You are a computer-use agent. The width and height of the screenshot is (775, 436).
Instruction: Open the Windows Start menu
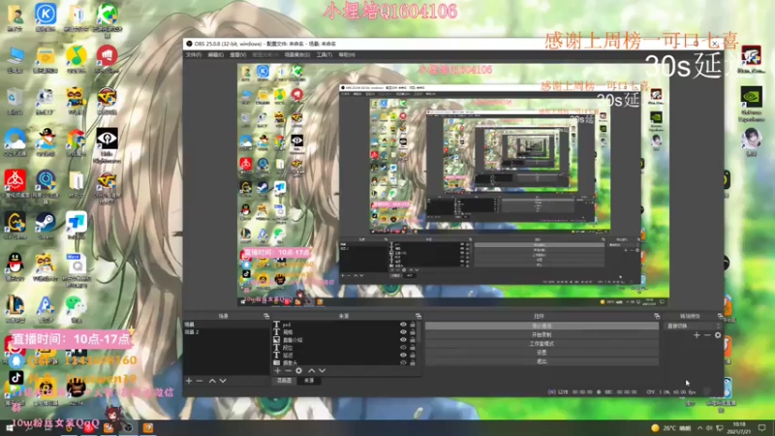[x=9, y=428]
